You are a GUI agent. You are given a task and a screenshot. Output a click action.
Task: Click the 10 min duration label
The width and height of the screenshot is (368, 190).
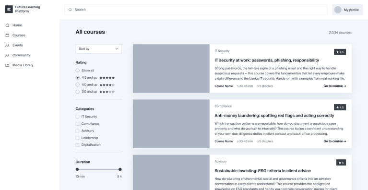[x=80, y=177]
